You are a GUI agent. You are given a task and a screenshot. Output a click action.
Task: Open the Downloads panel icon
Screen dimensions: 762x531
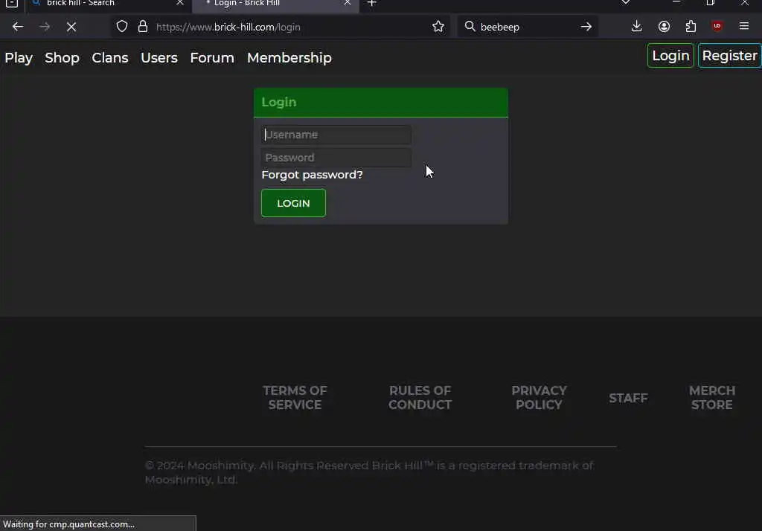(x=637, y=26)
